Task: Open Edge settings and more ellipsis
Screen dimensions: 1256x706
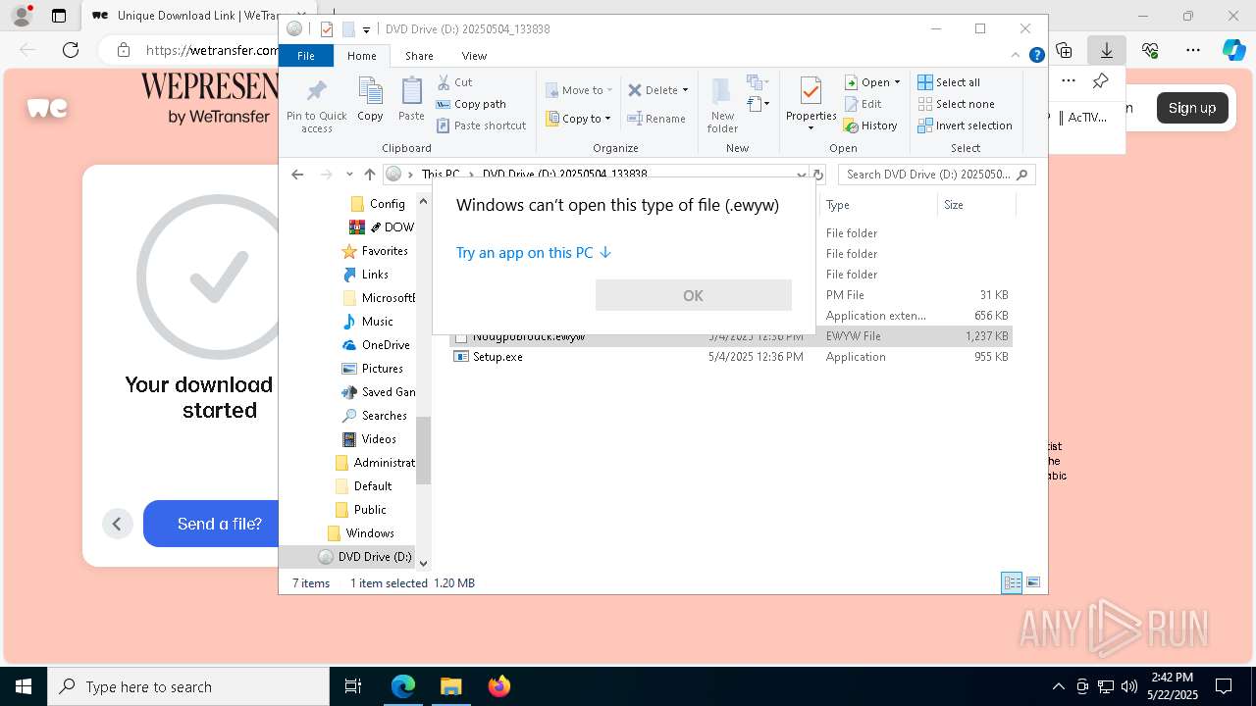Action: 1192,50
